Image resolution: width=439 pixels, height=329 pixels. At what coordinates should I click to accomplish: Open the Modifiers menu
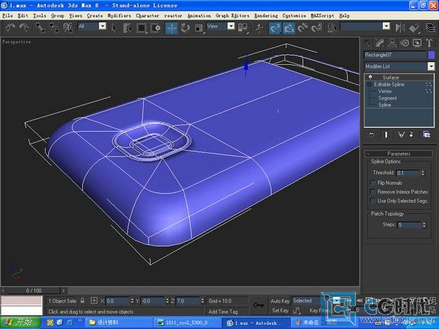120,16
